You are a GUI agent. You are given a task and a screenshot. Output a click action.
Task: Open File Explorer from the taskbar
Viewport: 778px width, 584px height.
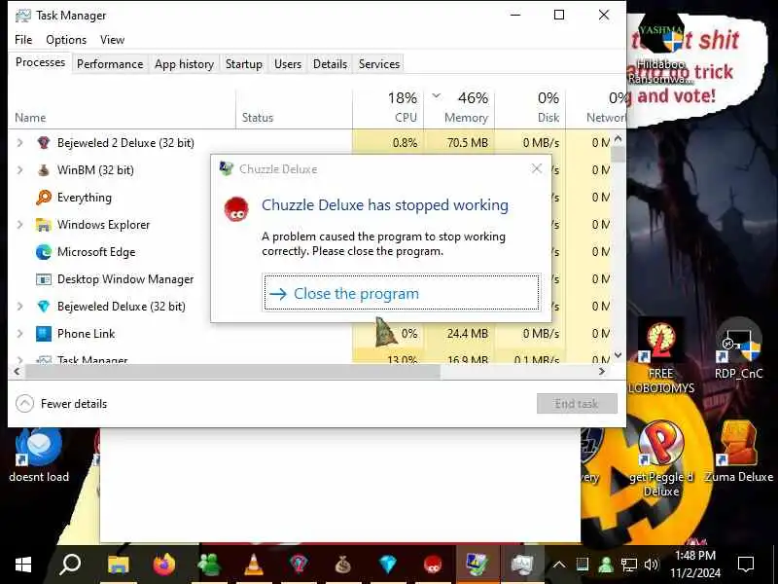[119, 565]
